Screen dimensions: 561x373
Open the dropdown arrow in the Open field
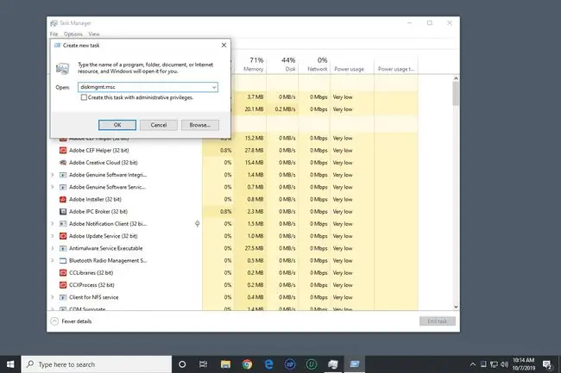click(214, 87)
